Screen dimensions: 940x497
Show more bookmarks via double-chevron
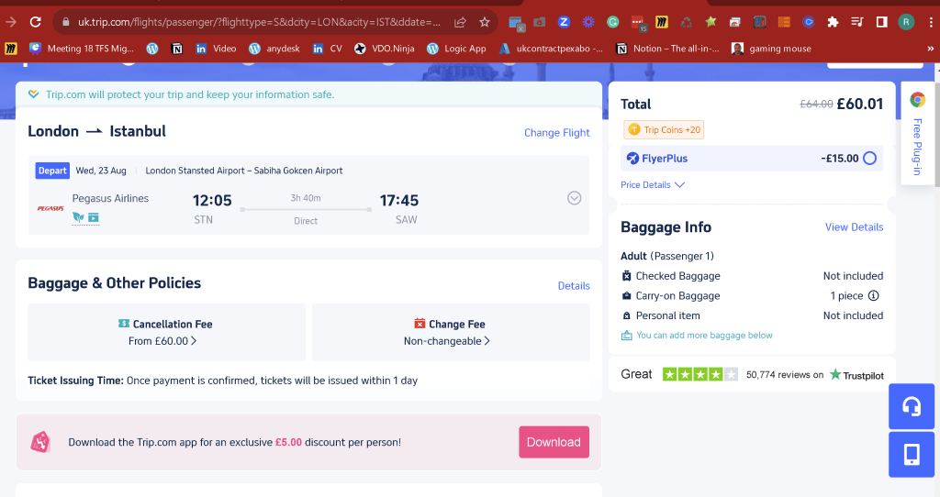pyautogui.click(x=931, y=49)
